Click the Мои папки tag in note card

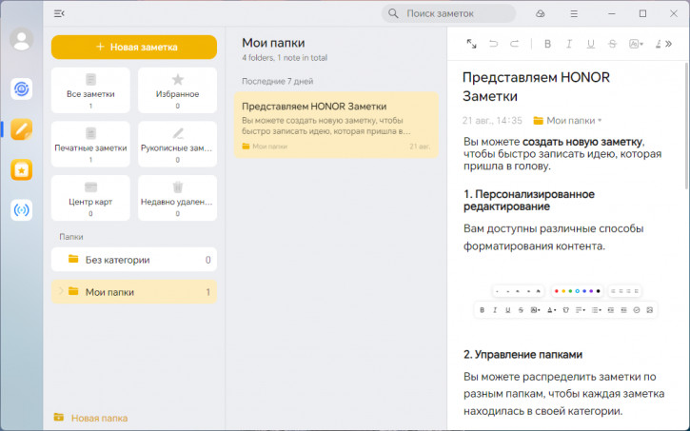click(265, 147)
